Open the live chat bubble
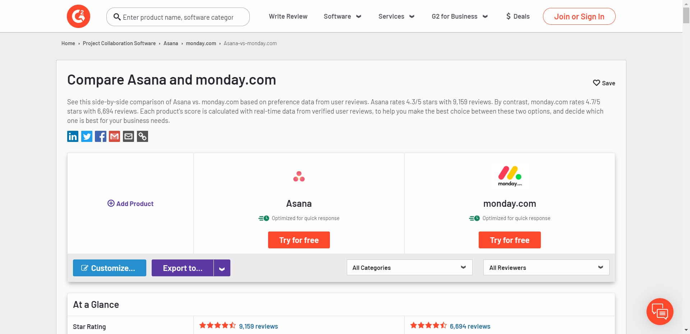The image size is (690, 334). click(x=659, y=311)
